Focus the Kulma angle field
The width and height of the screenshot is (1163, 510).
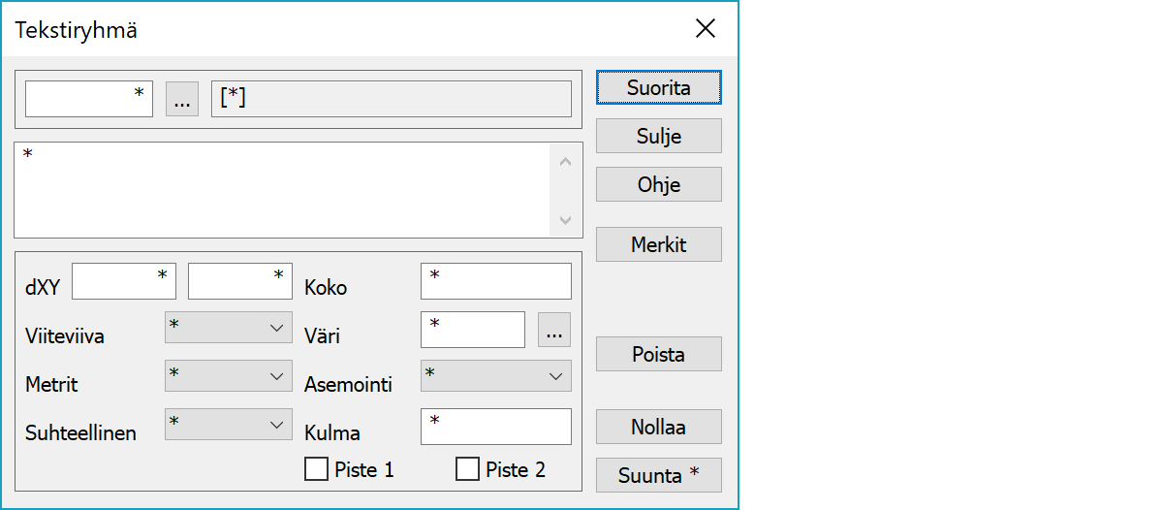coord(495,427)
